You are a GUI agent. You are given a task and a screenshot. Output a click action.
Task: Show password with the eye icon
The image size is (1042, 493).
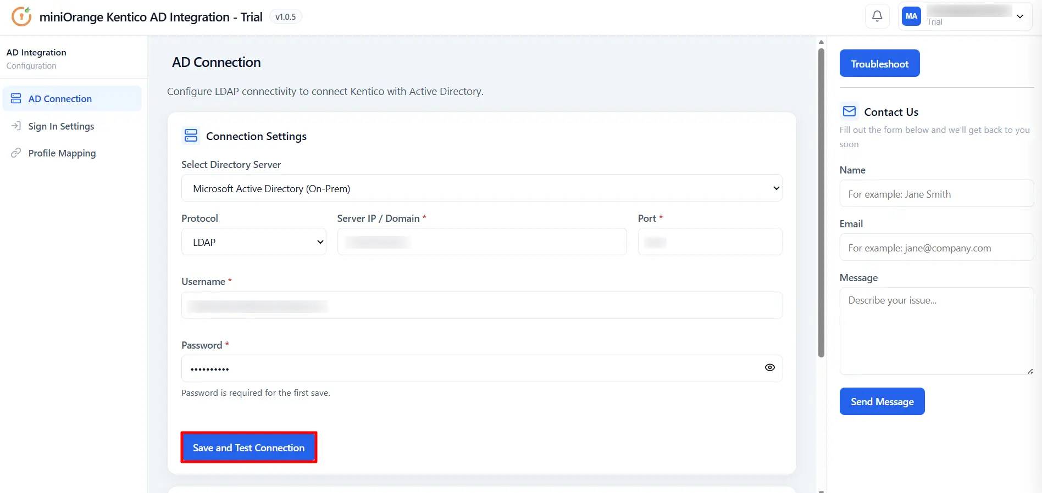pos(769,368)
